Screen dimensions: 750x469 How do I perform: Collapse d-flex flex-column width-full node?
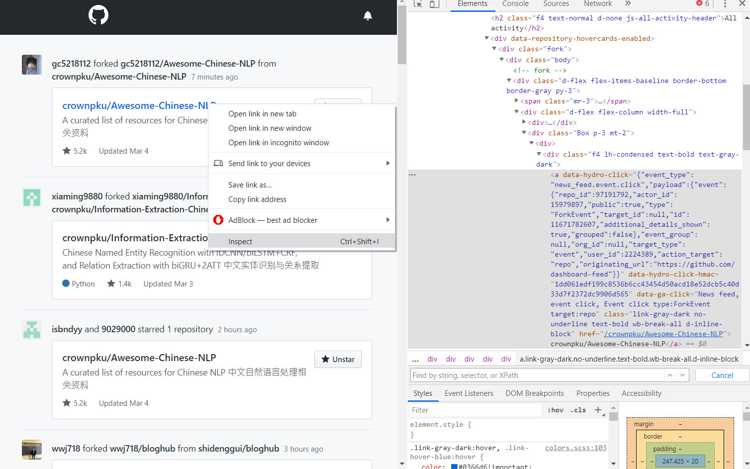click(x=517, y=112)
